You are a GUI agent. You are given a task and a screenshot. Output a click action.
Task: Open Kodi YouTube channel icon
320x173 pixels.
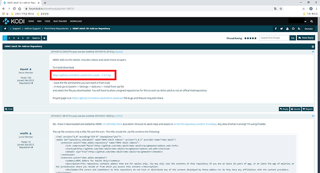pyautogui.click(x=288, y=28)
